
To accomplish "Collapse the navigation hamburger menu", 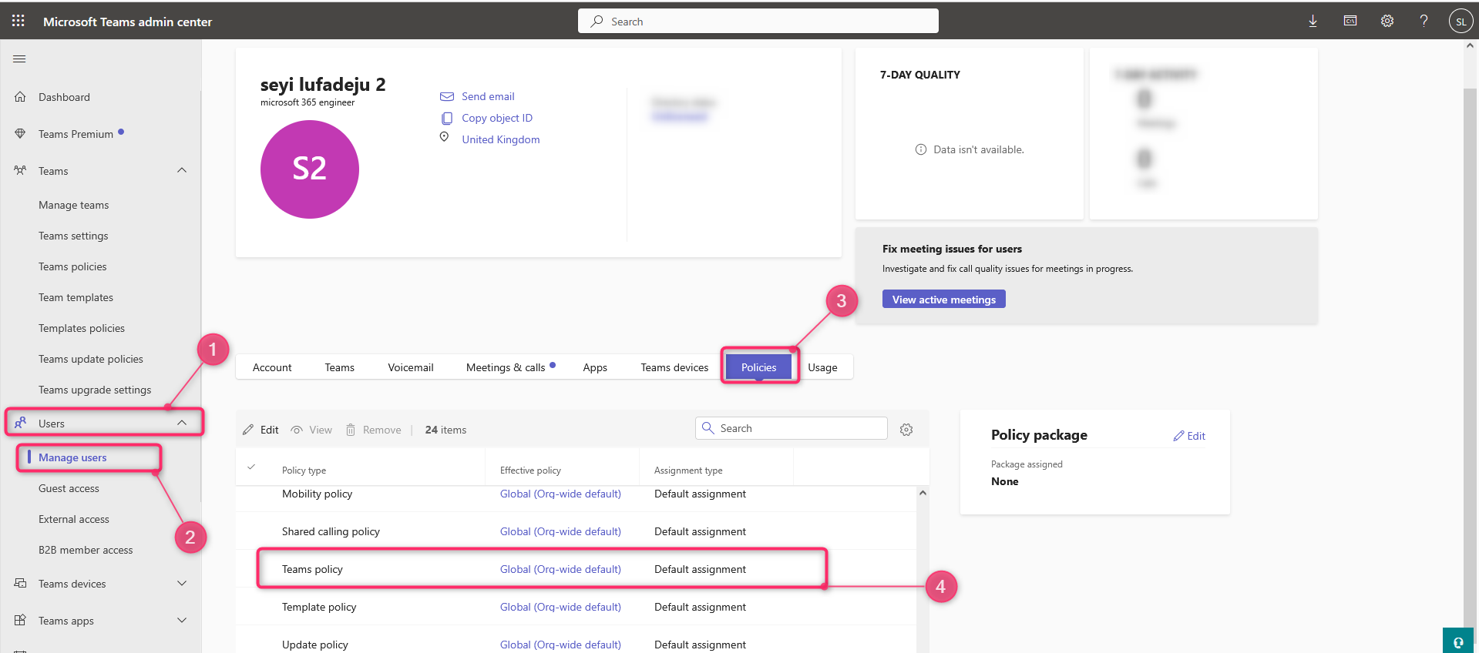I will [19, 59].
